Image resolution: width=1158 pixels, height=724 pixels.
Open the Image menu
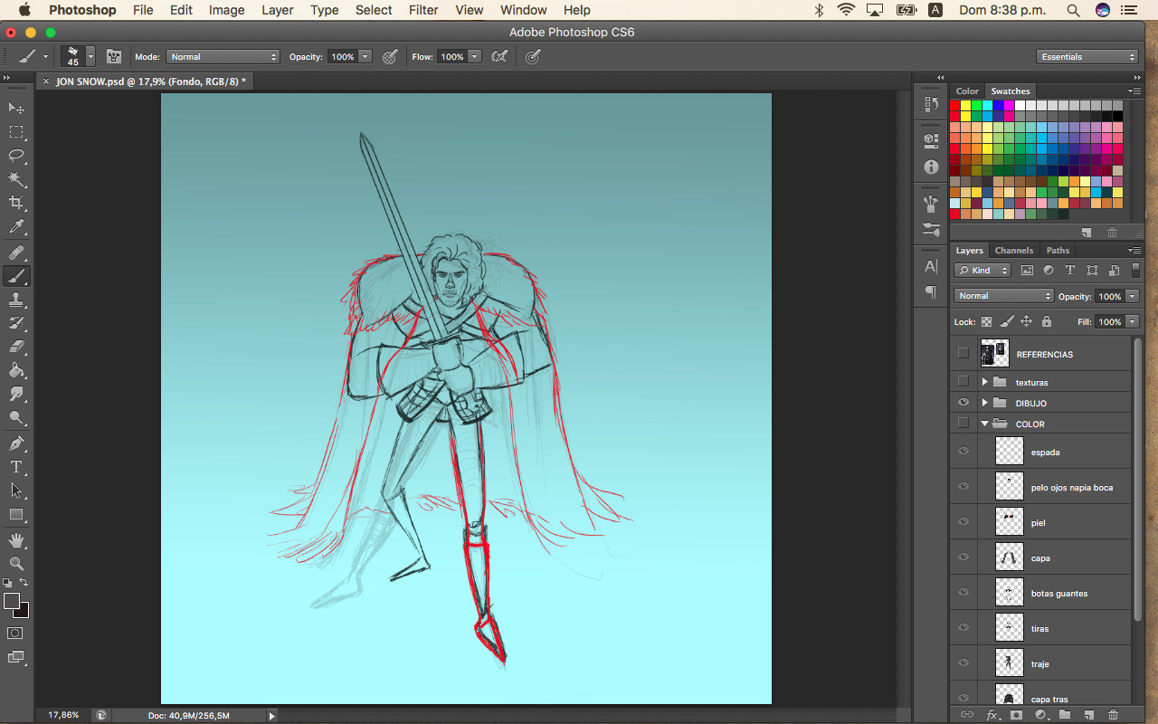[227, 10]
